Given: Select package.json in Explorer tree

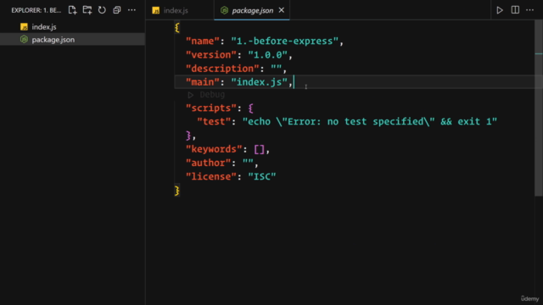Looking at the screenshot, I should 72,40.
